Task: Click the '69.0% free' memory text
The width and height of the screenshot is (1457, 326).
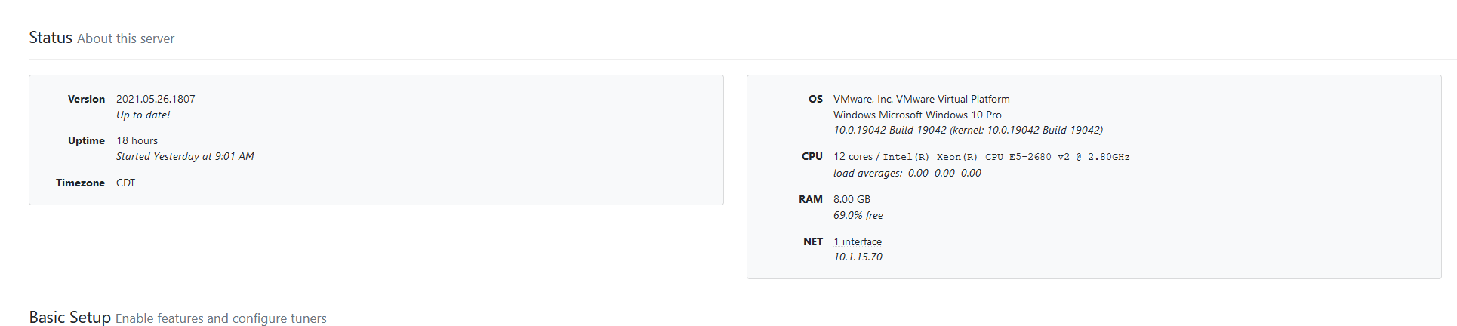Action: point(858,215)
